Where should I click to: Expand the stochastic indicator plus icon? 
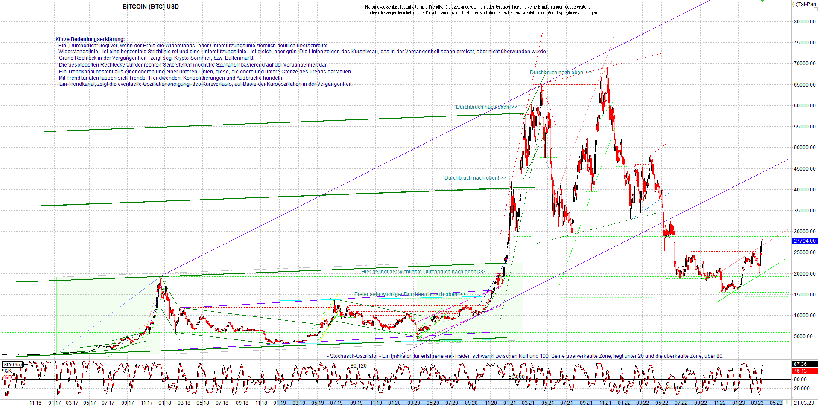[26, 364]
